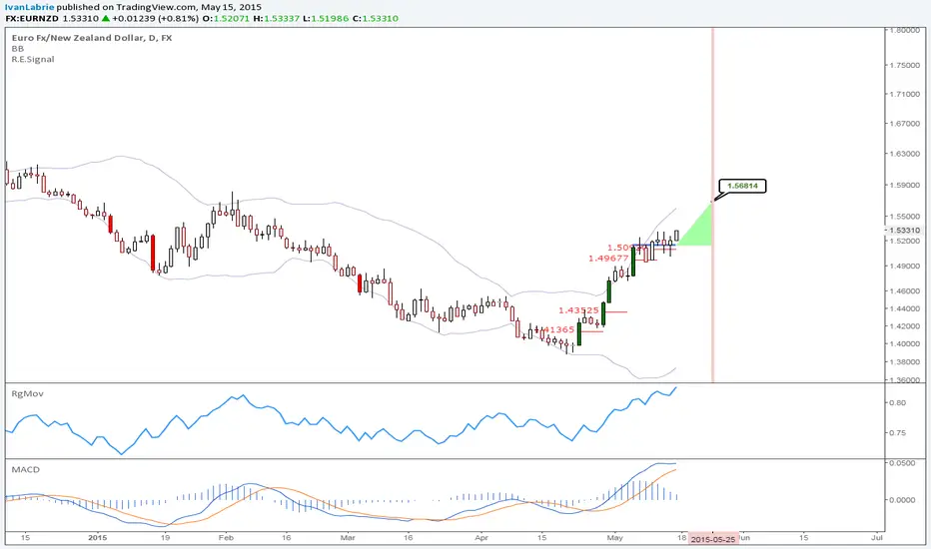Click the 'May' date axis label
Image resolution: width=931 pixels, height=549 pixels.
click(x=614, y=538)
